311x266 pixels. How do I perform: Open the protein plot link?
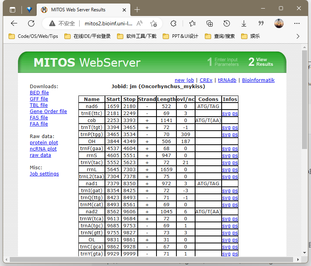(44, 143)
